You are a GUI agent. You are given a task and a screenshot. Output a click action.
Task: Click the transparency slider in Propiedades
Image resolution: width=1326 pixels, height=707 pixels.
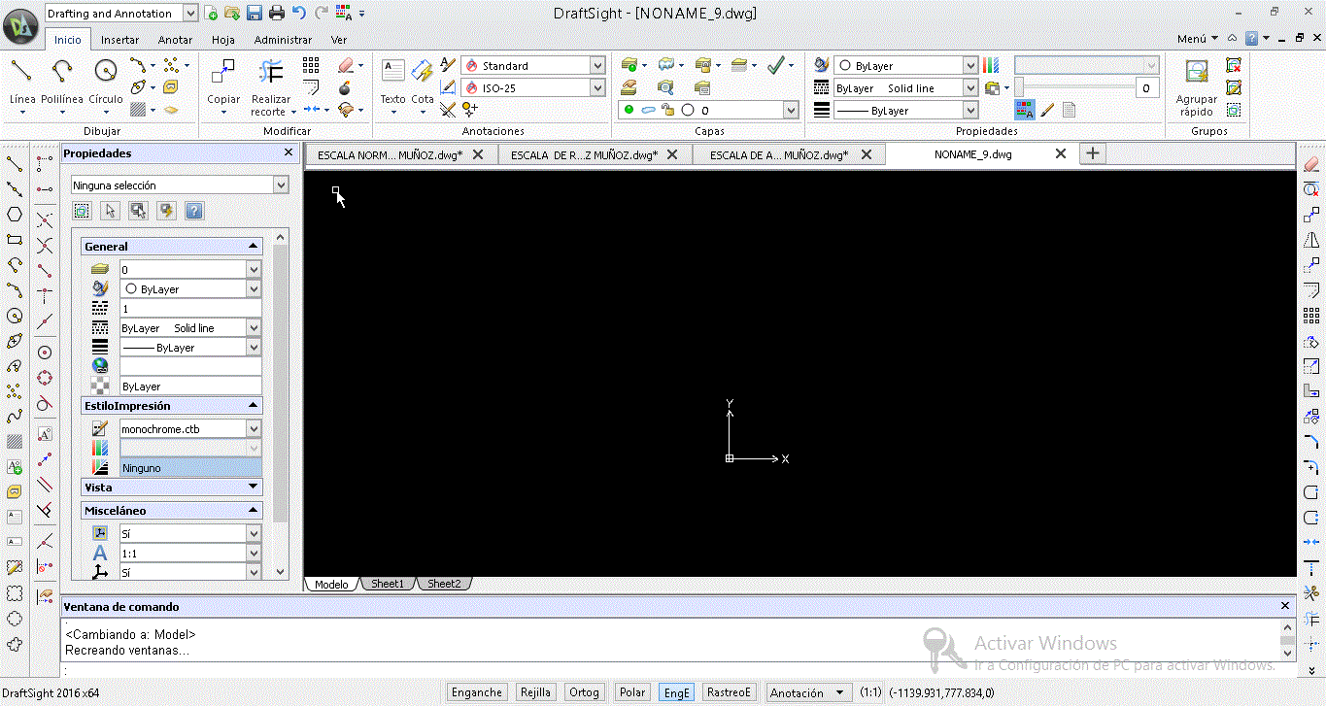click(1073, 88)
